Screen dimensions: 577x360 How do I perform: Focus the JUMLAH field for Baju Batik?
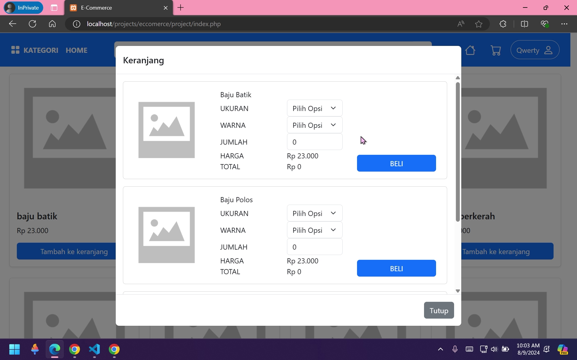pyautogui.click(x=315, y=142)
